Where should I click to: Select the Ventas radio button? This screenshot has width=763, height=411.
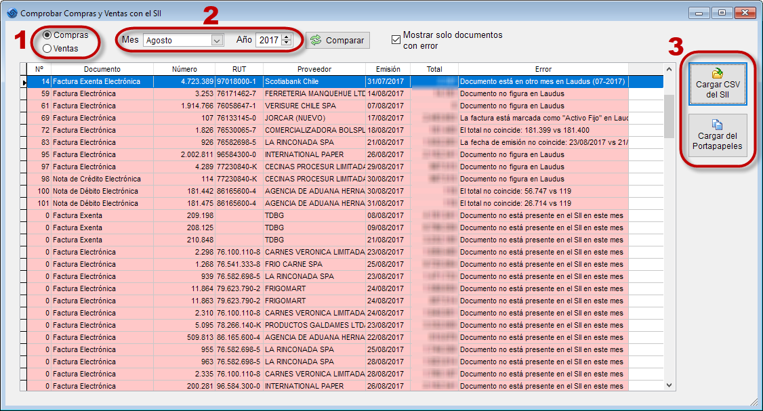pyautogui.click(x=47, y=49)
